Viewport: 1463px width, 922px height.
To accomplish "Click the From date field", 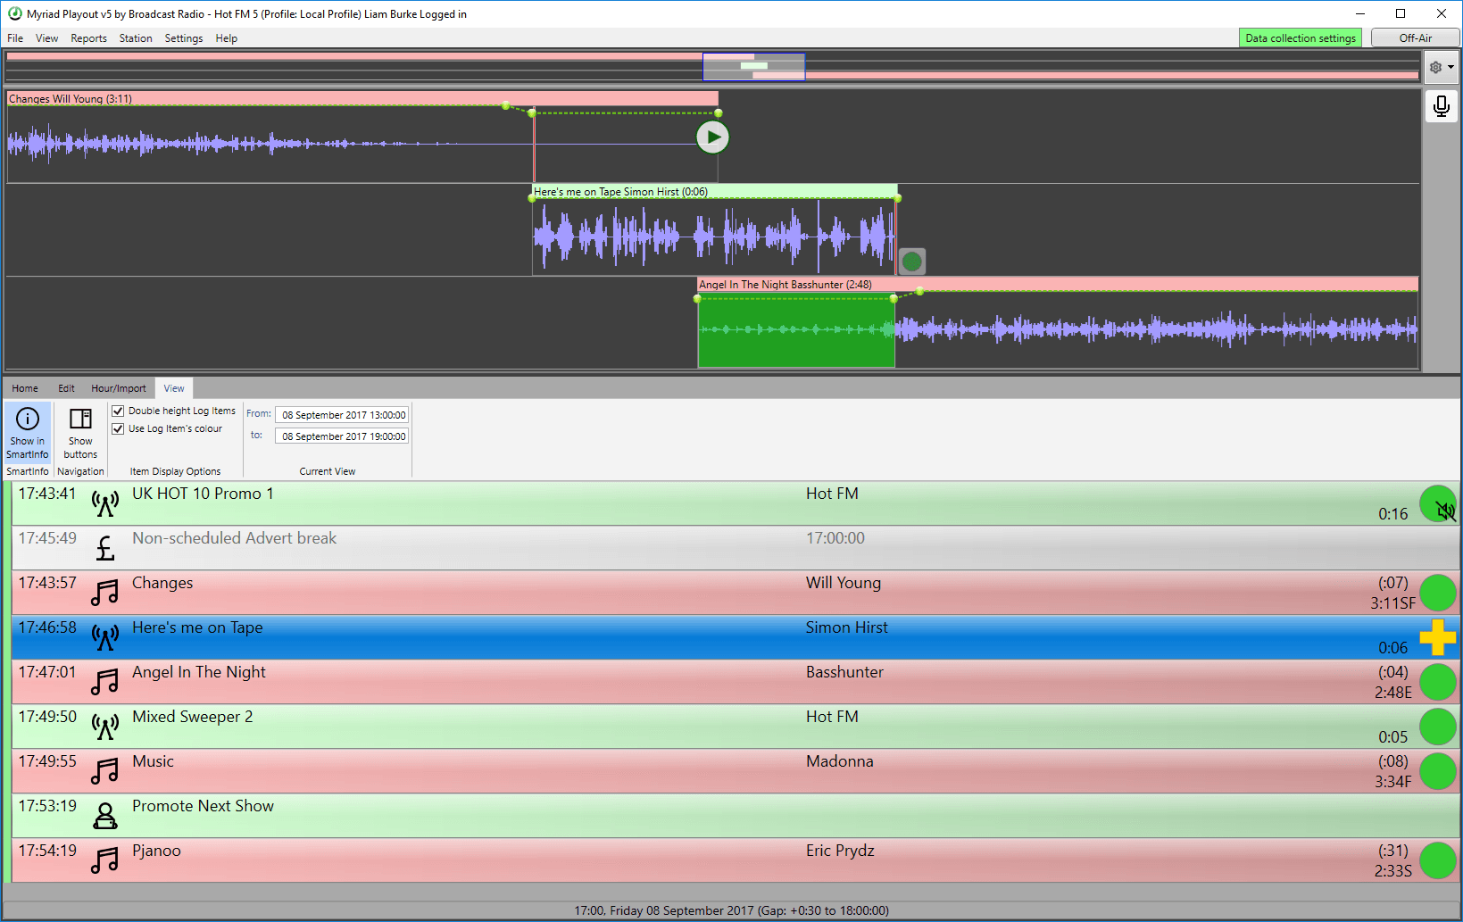I will point(342,414).
